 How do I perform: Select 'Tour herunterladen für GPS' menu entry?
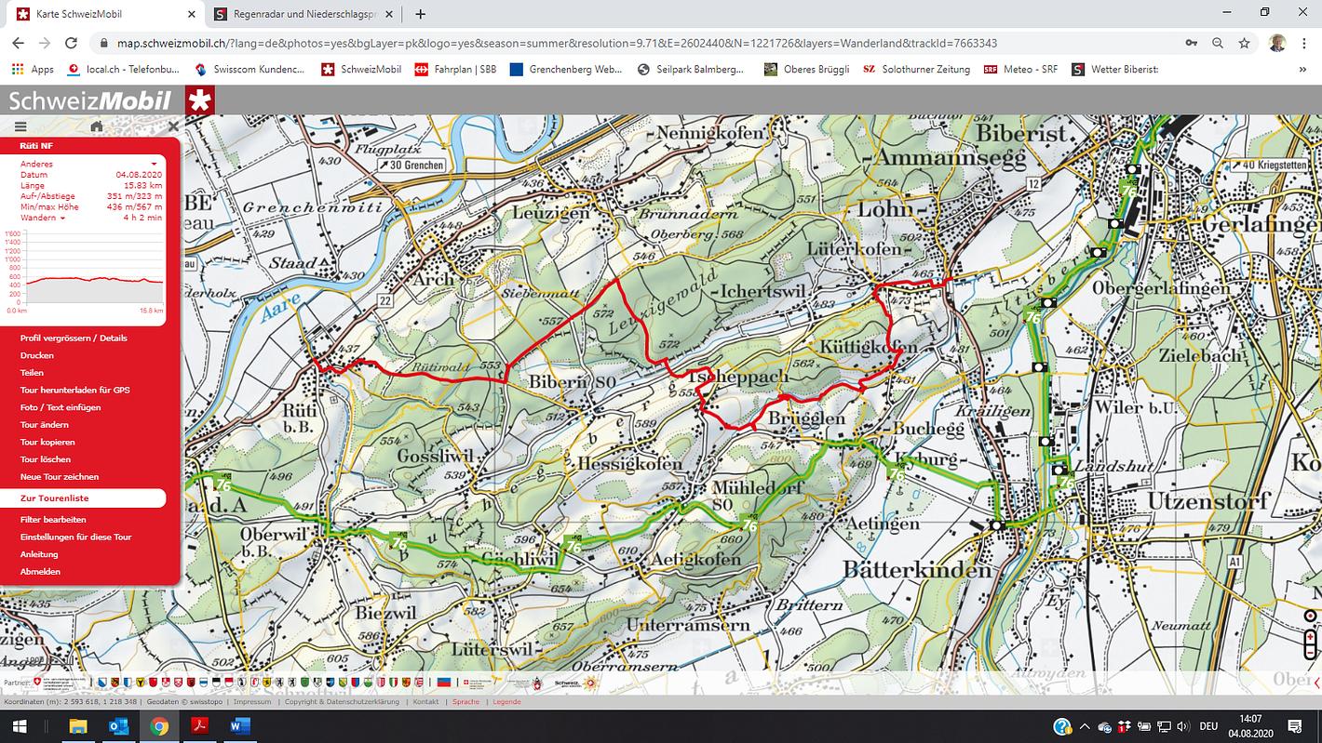click(x=74, y=390)
